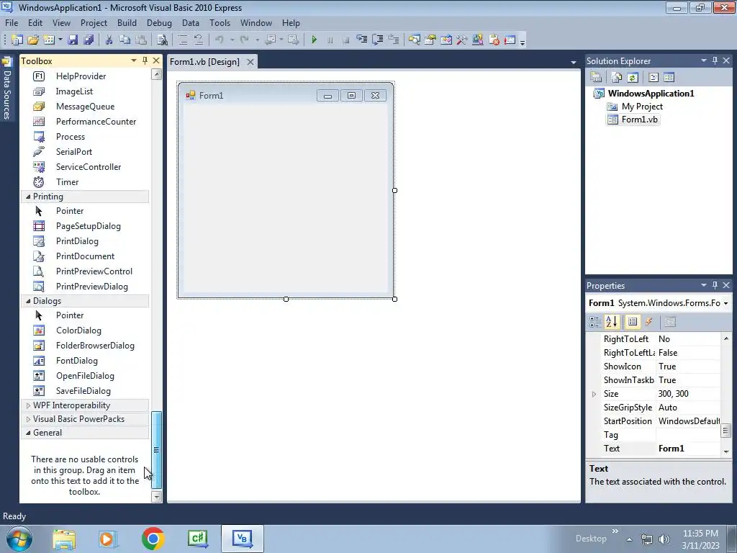
Task: Click Refresh in Solution Explorer toolbar
Action: 633,77
